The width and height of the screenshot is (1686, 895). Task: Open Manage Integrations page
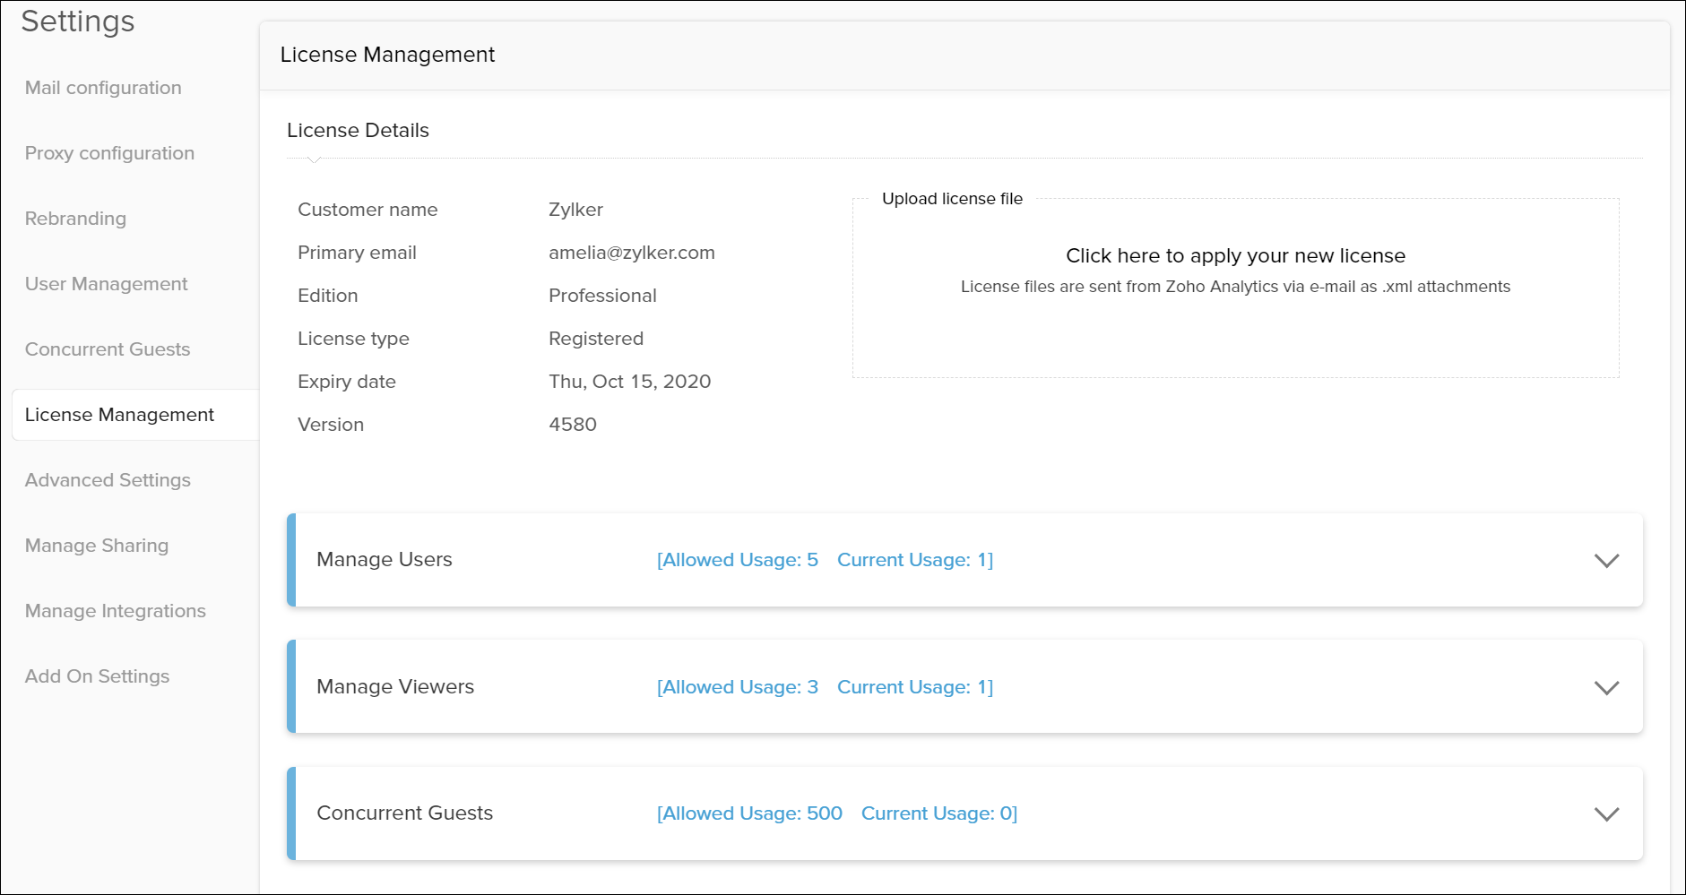pyautogui.click(x=116, y=611)
